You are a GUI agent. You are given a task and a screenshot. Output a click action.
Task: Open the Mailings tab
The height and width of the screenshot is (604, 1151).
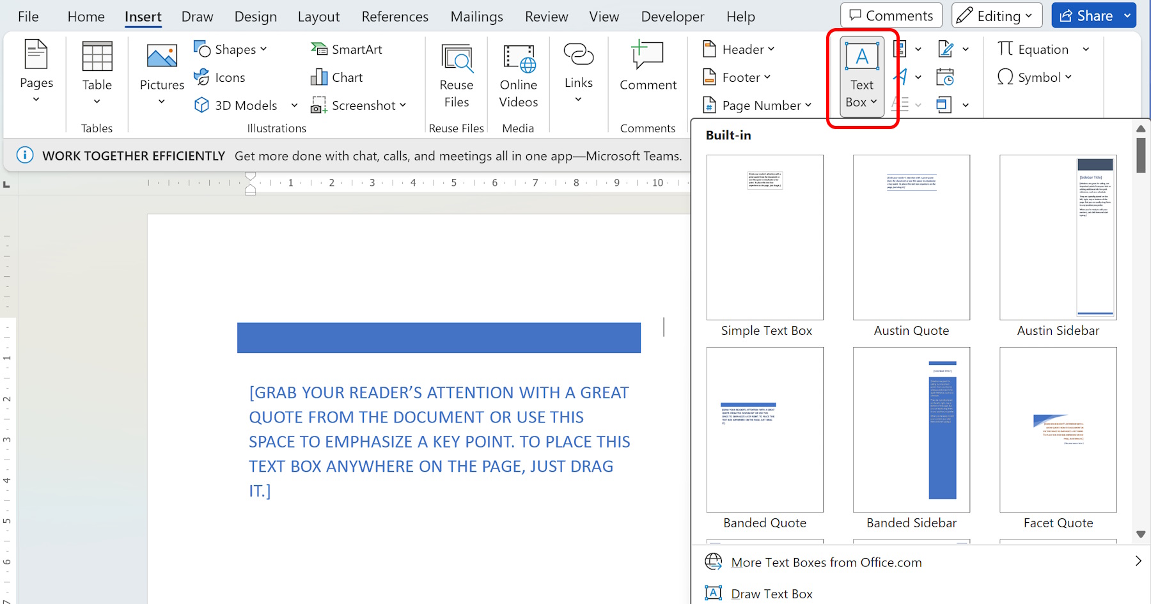coord(476,16)
